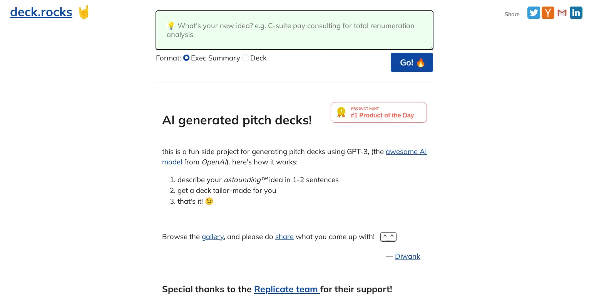Viewport: 589px width, 308px height.
Task: Select the Exec Summary format
Action: click(x=186, y=58)
